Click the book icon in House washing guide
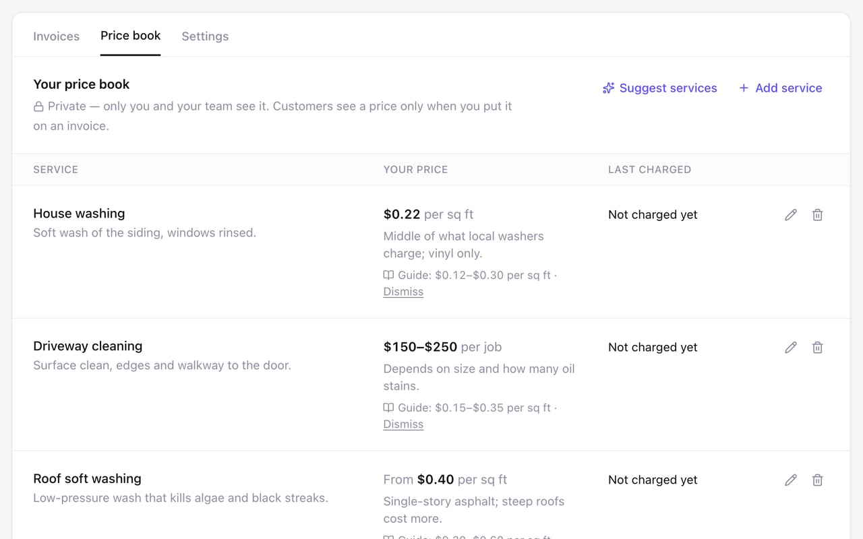This screenshot has height=539, width=863. [x=388, y=275]
